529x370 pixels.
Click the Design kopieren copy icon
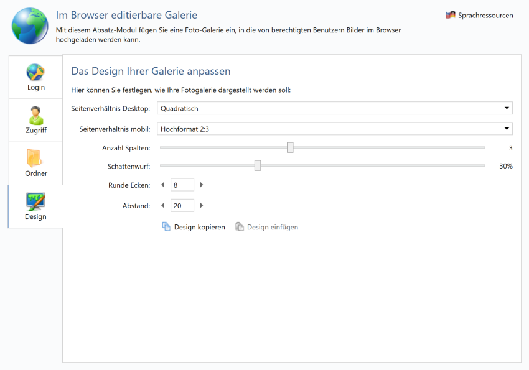166,227
